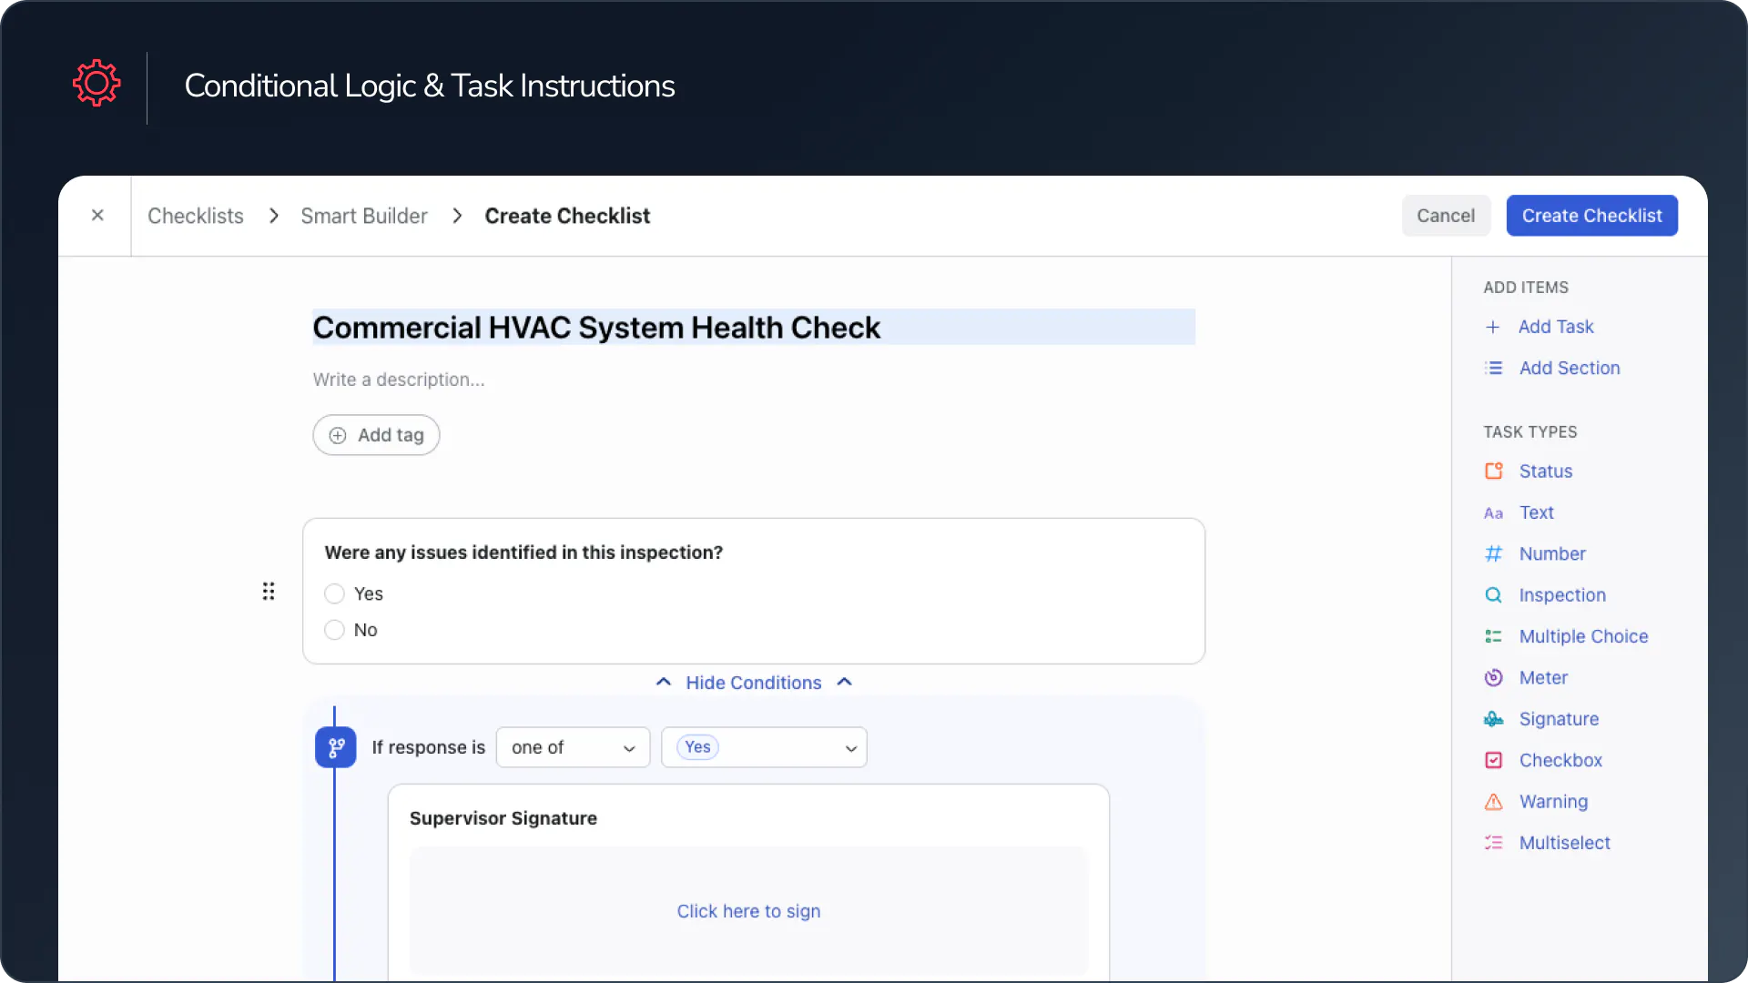Viewport: 1748px width, 983px height.
Task: Choose the Multiselect task type
Action: click(x=1564, y=843)
